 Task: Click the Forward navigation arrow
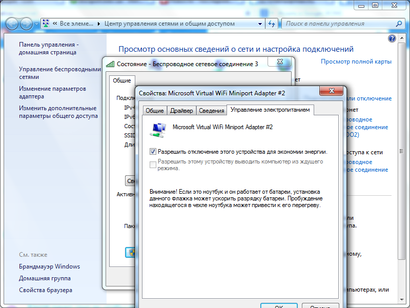click(26, 24)
